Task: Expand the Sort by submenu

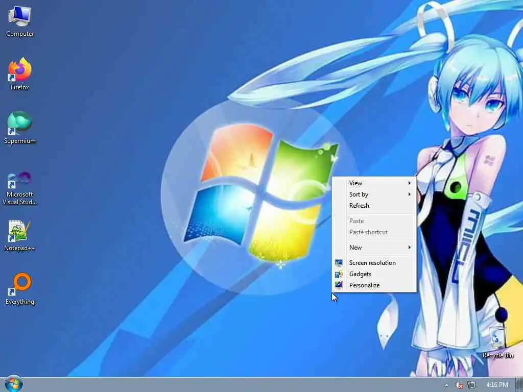Action: (374, 194)
